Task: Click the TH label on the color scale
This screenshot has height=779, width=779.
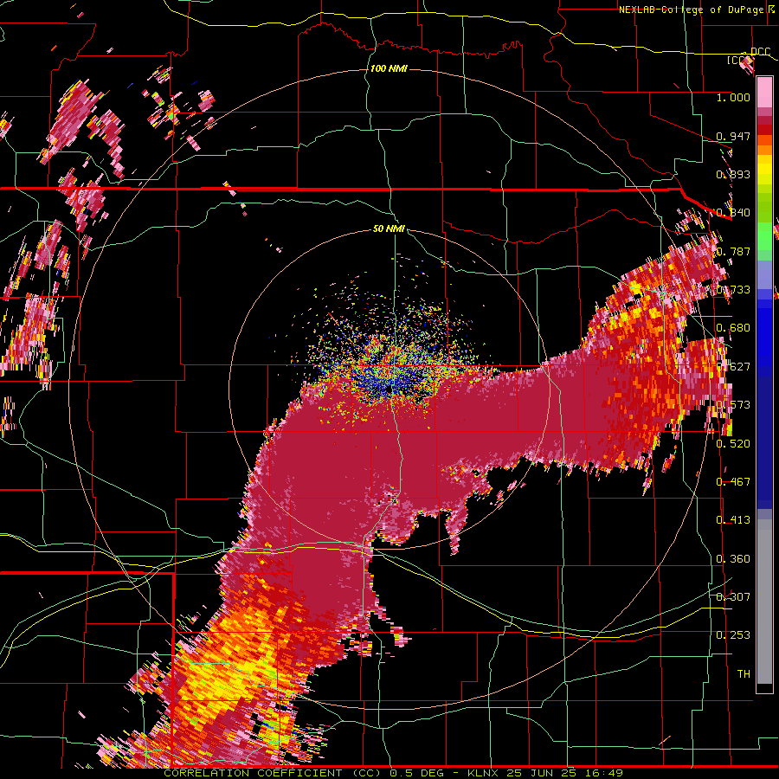Action: tap(744, 674)
